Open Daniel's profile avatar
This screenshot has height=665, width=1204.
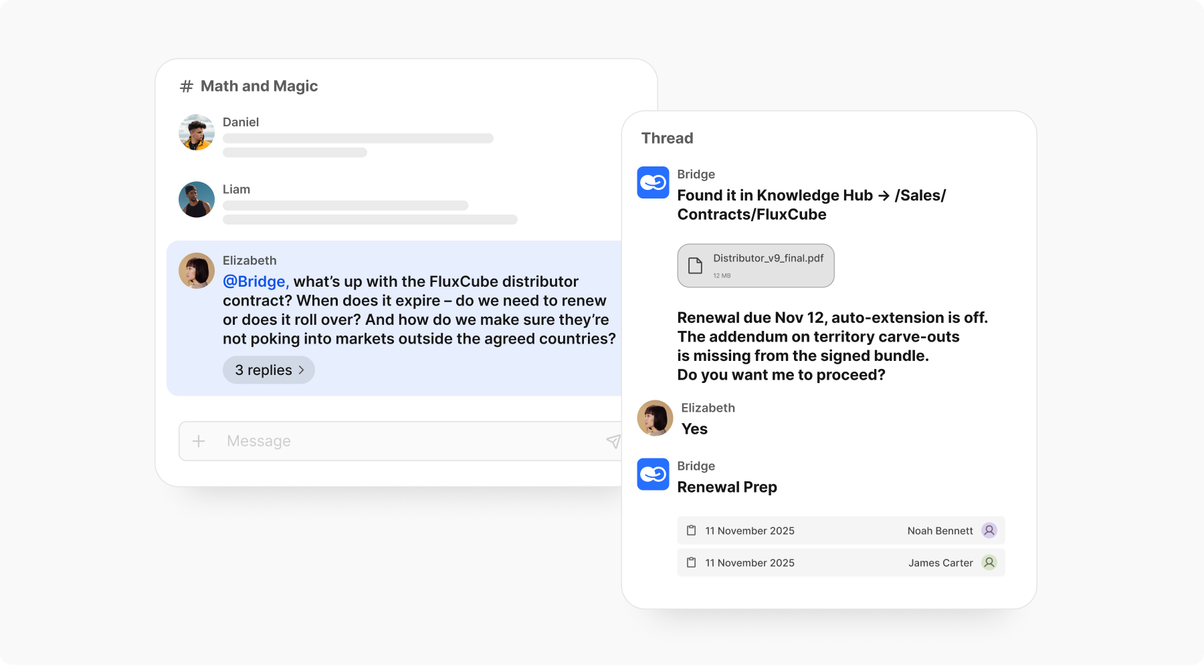pos(197,132)
